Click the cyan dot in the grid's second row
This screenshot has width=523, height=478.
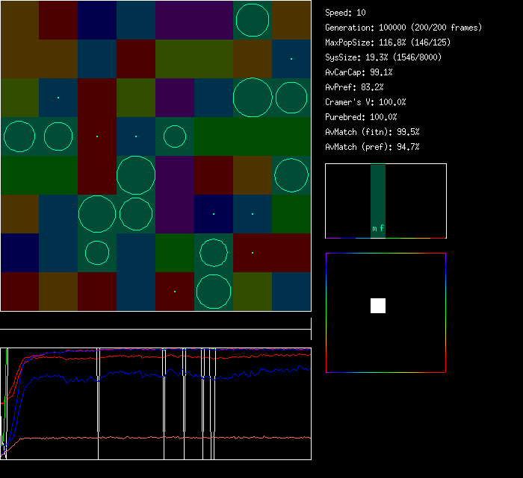point(291,59)
